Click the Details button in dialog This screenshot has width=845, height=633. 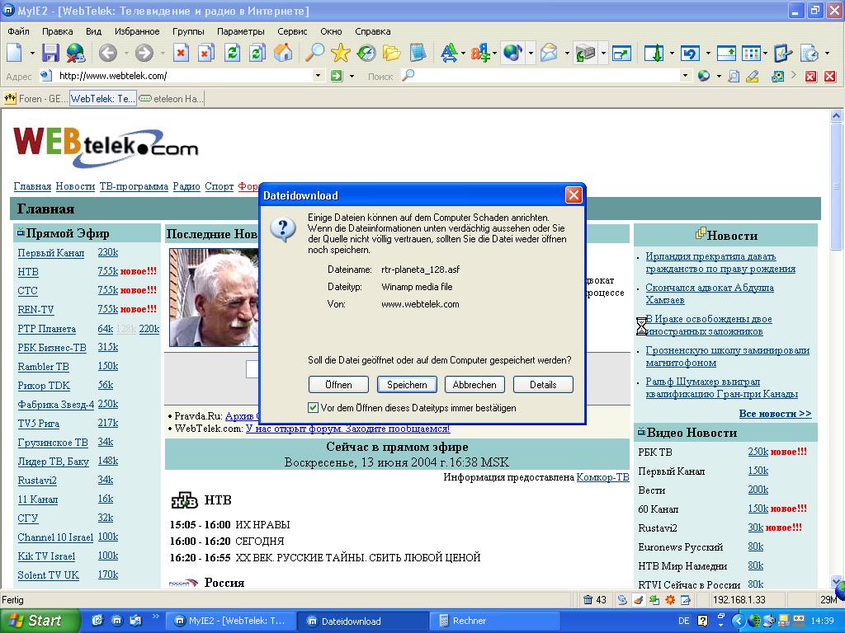543,384
